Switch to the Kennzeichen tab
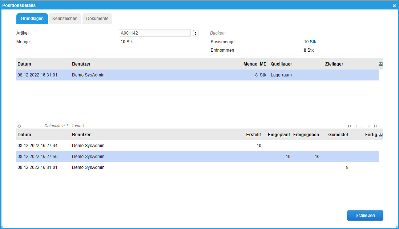 coord(65,19)
